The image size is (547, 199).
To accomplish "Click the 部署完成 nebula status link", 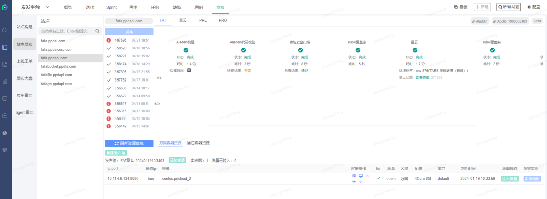I will tap(423, 77).
